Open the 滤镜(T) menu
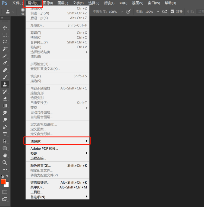Image resolution: width=204 pixels, height=207 pixels. click(x=109, y=3)
